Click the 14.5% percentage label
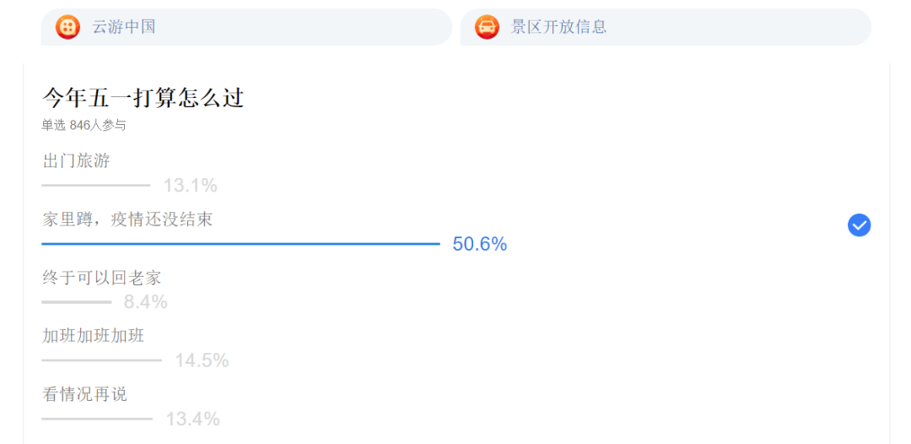The image size is (911, 444). click(x=202, y=361)
